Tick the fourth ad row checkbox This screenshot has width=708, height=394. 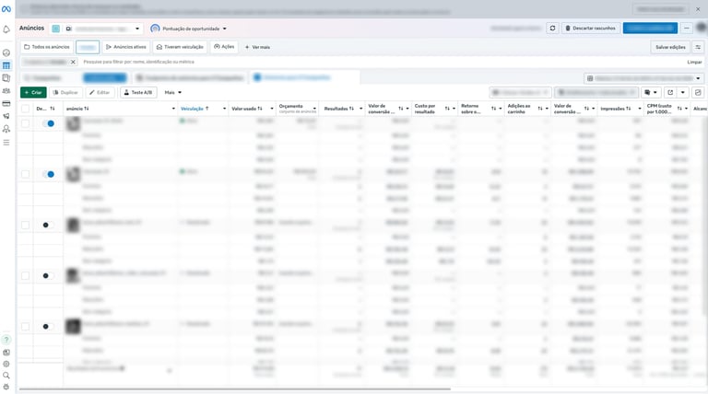25,275
